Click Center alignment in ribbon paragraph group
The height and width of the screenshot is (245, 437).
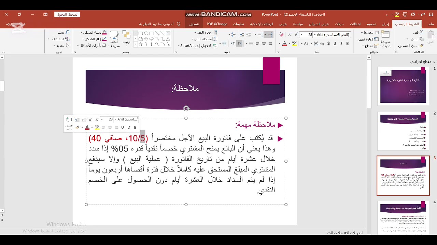pyautogui.click(x=264, y=44)
